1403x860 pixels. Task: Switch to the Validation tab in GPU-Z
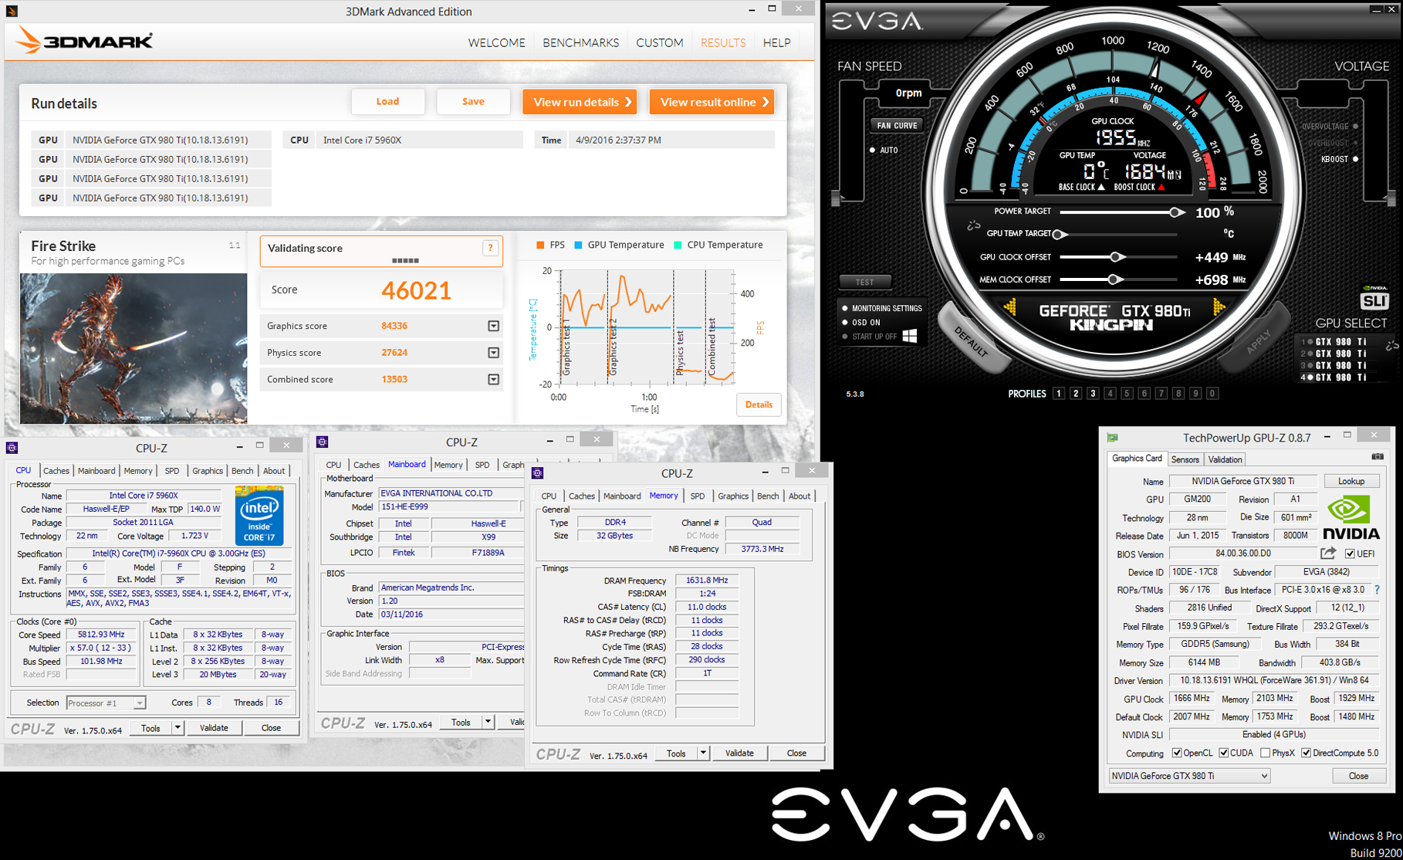click(x=1225, y=459)
